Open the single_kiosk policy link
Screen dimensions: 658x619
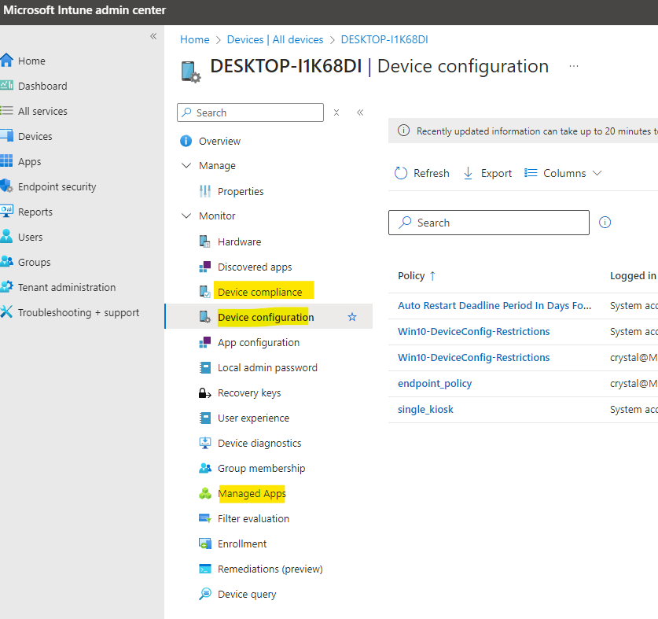point(425,410)
